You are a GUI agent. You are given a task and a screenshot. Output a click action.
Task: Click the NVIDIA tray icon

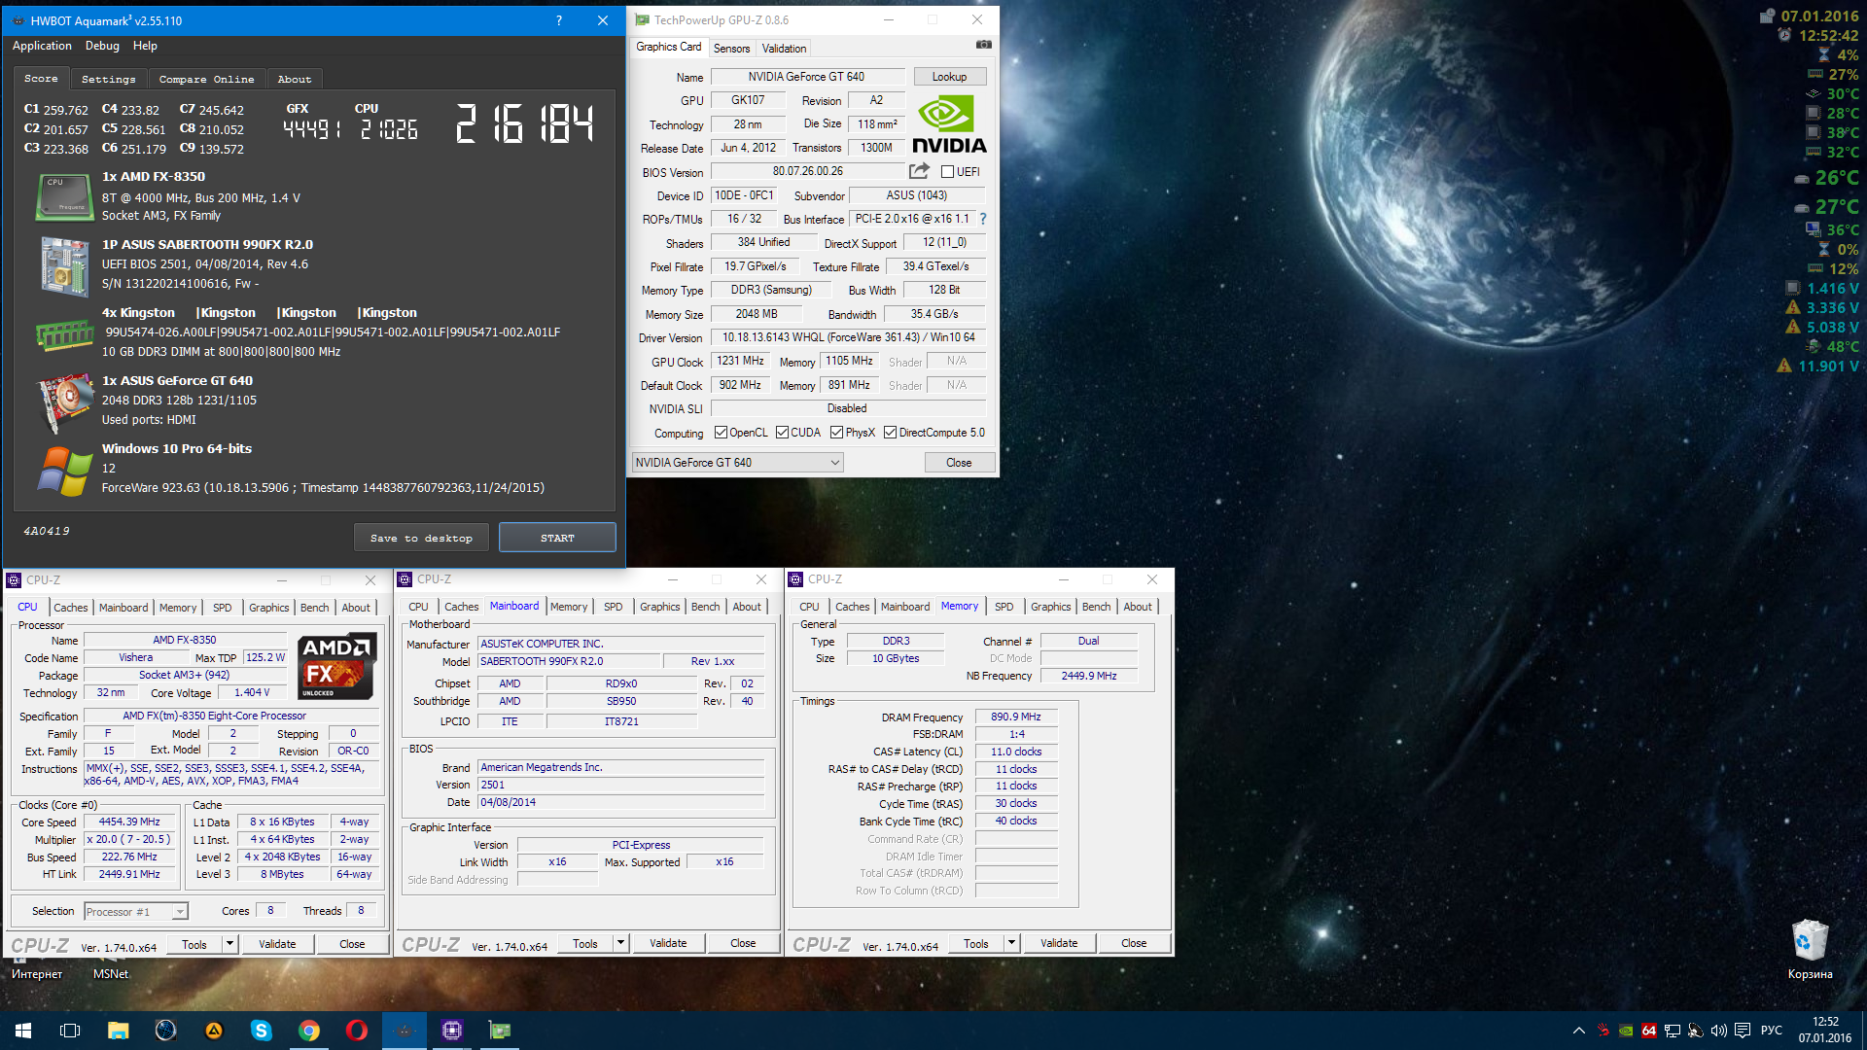click(x=1625, y=1031)
